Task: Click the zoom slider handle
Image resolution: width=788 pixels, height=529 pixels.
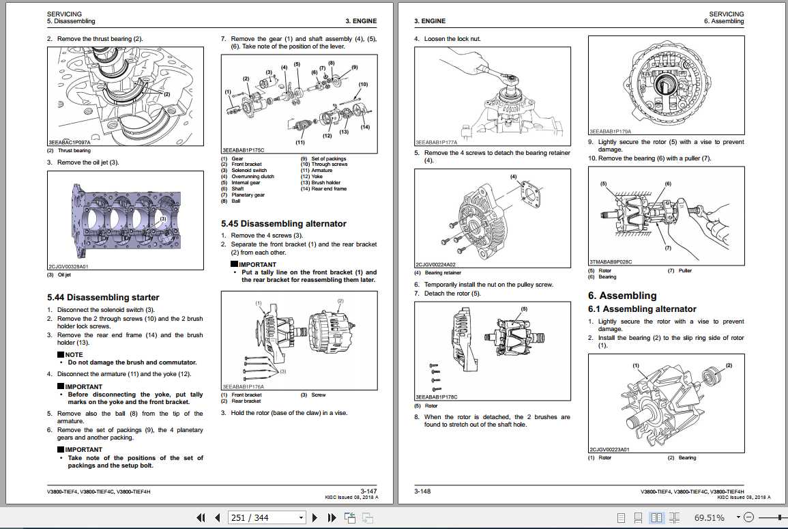Action: click(x=778, y=517)
